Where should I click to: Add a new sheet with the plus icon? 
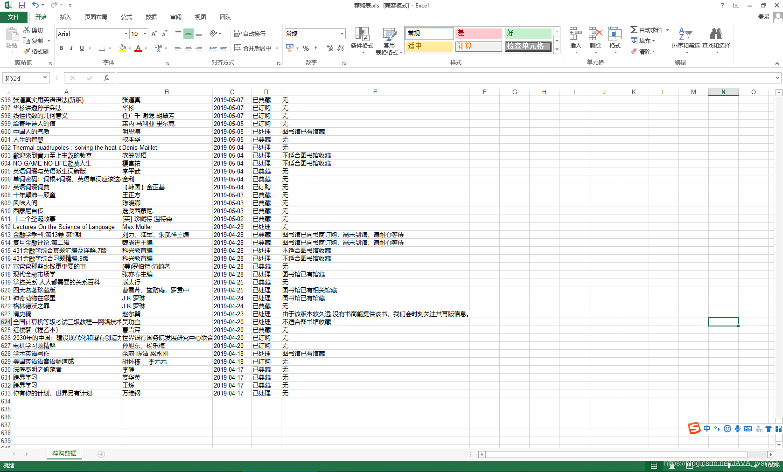click(101, 454)
